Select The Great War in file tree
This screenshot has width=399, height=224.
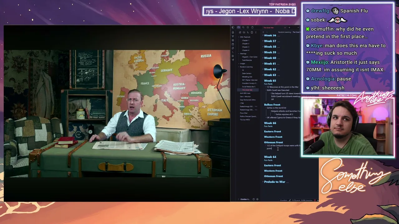[x=247, y=90]
